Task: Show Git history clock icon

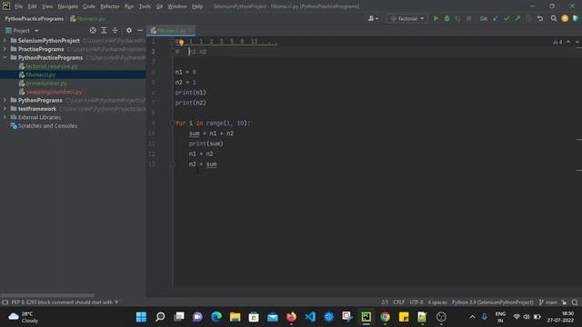Action: click(x=528, y=18)
